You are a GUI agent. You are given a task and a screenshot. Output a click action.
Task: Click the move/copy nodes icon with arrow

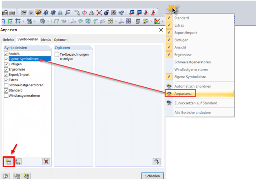click(x=77, y=12)
